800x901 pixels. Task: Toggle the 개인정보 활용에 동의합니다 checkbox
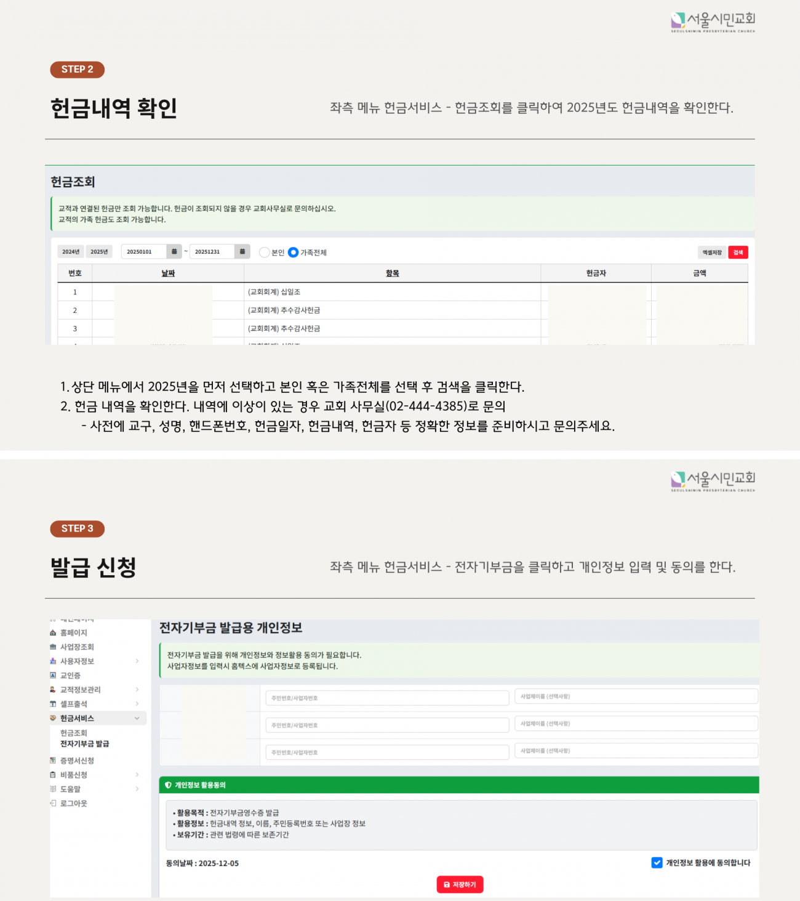click(x=657, y=863)
